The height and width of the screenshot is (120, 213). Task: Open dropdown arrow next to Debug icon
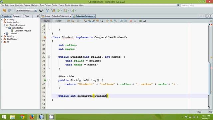[x=68, y=10]
